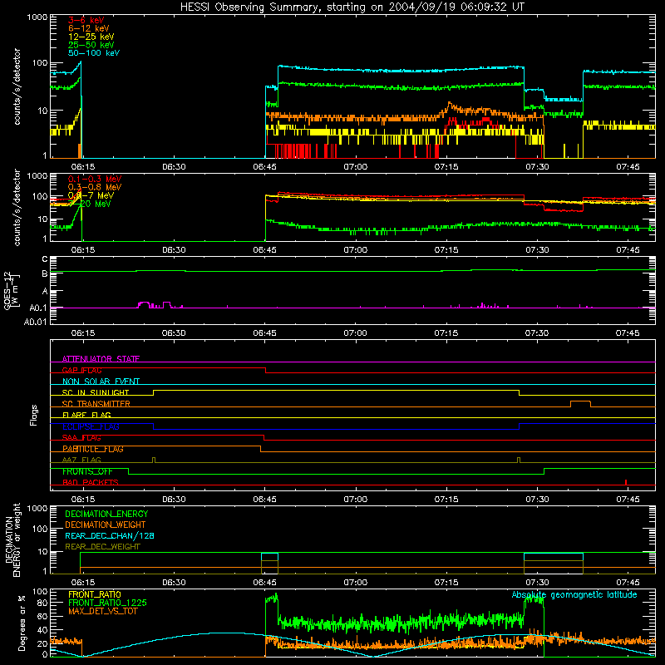Viewport: 665px width, 665px height.
Task: Click the REAR_DEC_CHAN/128 legend label
Action: [x=110, y=536]
